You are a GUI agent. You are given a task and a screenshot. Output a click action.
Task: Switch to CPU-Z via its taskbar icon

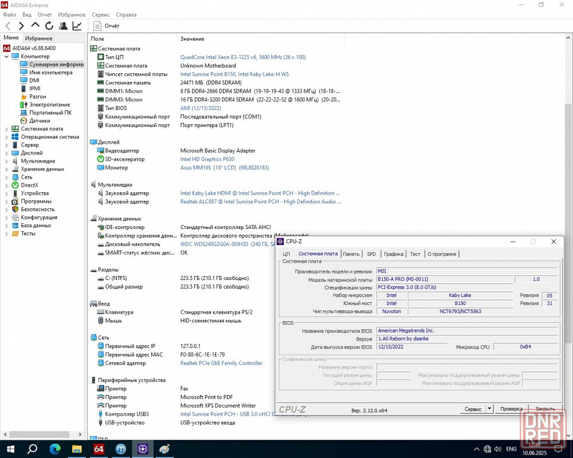click(x=143, y=449)
